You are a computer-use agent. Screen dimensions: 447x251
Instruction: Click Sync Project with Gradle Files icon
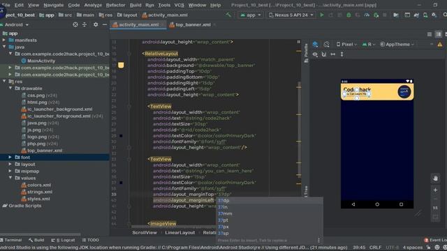416,15
